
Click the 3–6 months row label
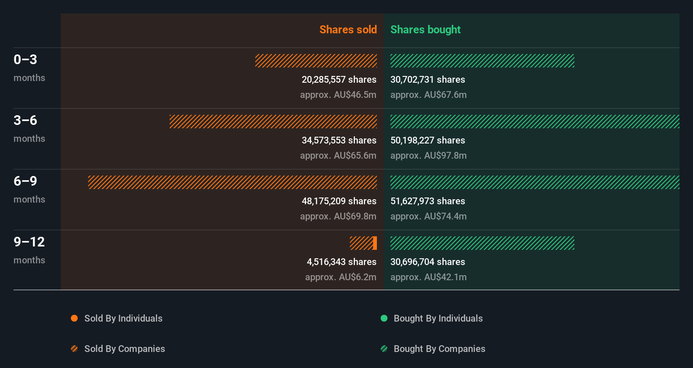(29, 128)
